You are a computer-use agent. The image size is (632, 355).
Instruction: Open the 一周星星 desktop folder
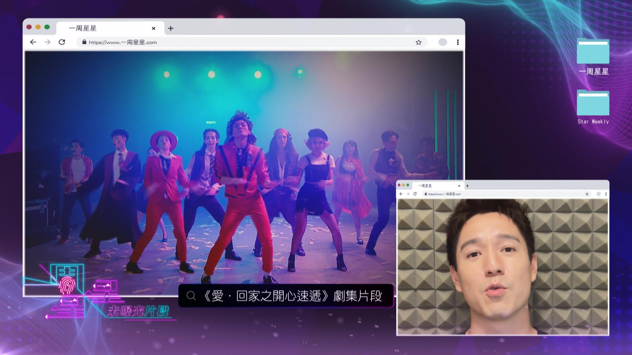tap(593, 57)
